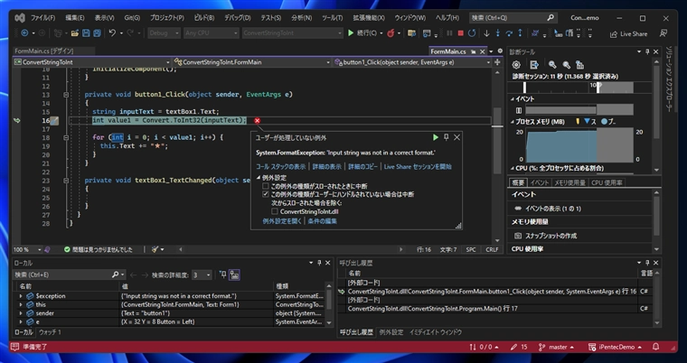Click the Open File folder icon
This screenshot has width=687, height=363.
(75, 33)
